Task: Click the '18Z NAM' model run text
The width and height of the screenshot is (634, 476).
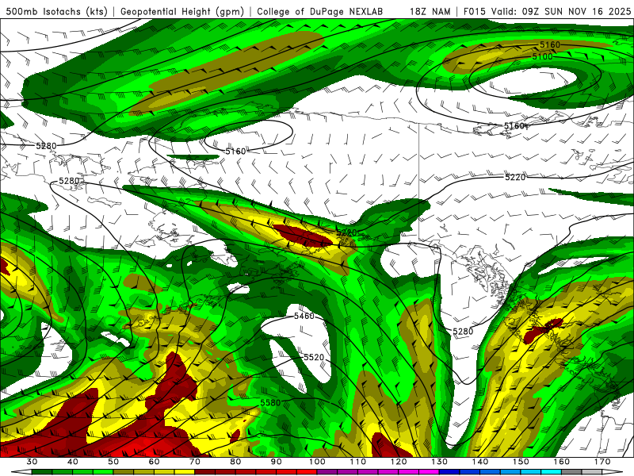Action: point(430,11)
